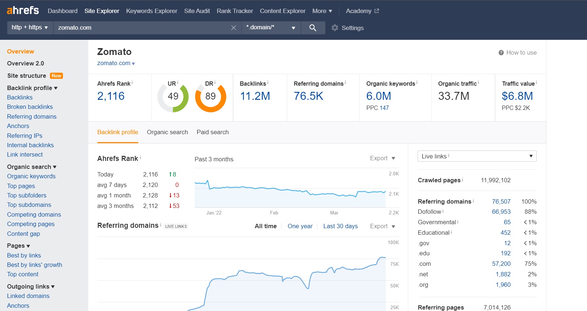Click the info icon beside Organic keywords
Viewport: 587px width, 311px height.
coord(417,82)
